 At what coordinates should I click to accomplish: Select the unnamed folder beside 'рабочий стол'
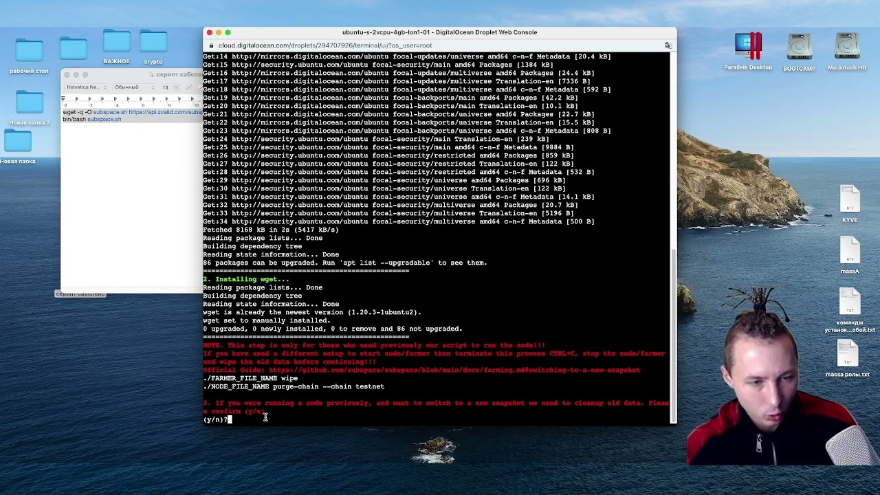tap(73, 48)
